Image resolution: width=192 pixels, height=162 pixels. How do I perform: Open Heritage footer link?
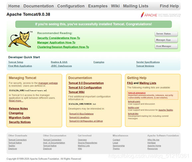click(x=151, y=143)
